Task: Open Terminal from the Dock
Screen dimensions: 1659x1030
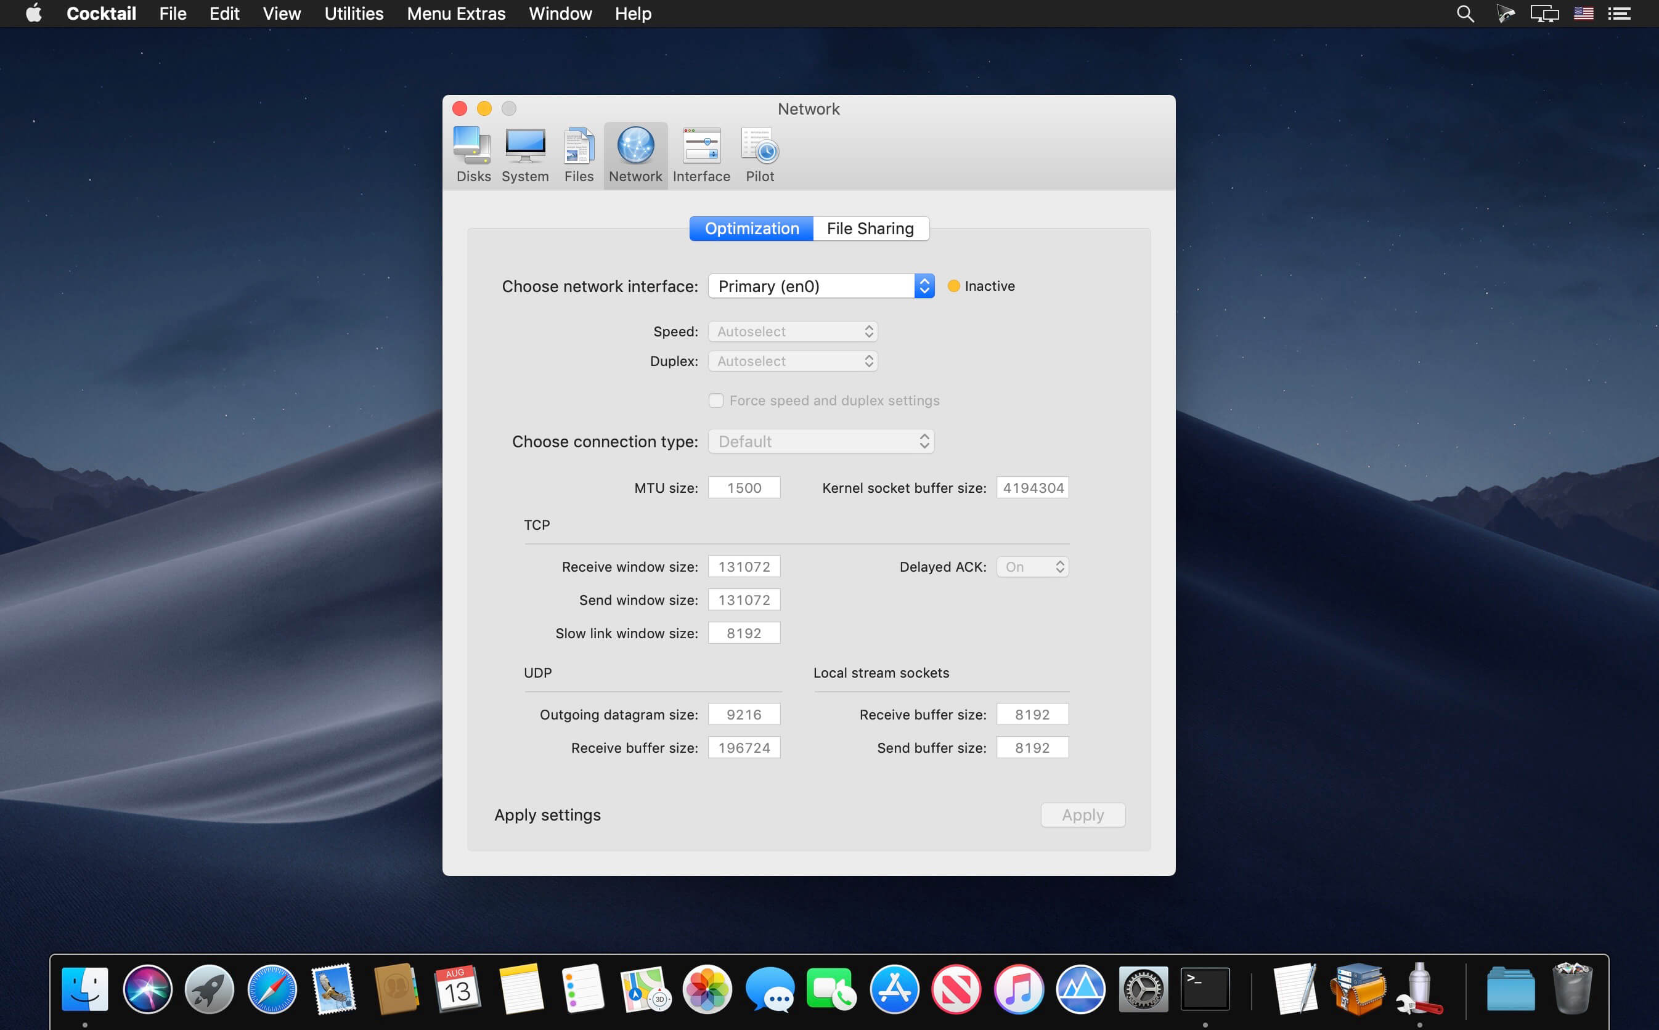Action: coord(1205,989)
